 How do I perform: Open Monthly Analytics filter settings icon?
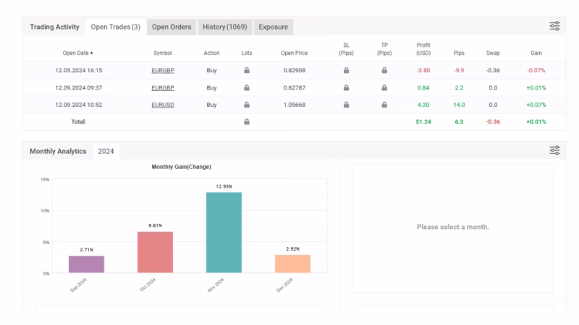tap(555, 150)
